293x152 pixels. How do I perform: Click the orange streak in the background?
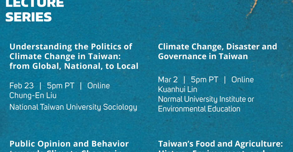click(x=252, y=9)
